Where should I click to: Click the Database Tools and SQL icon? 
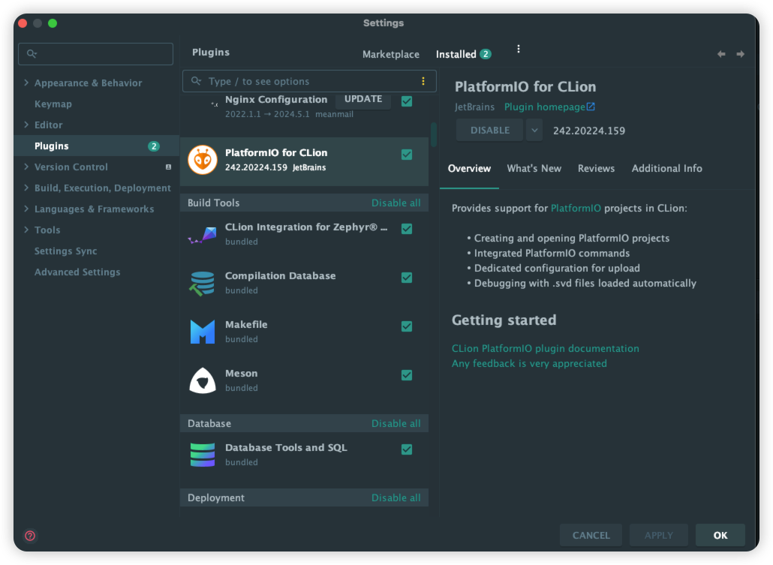(203, 455)
